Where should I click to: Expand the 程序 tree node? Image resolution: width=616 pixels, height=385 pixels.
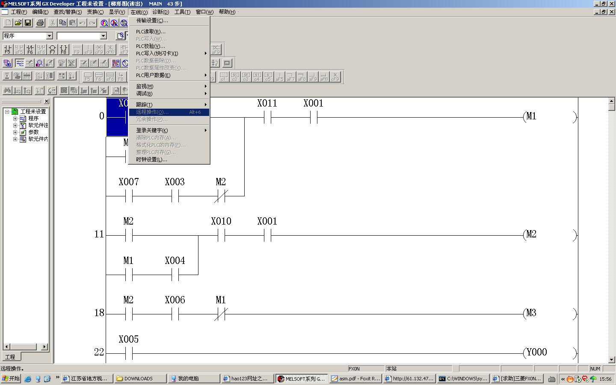coord(15,118)
